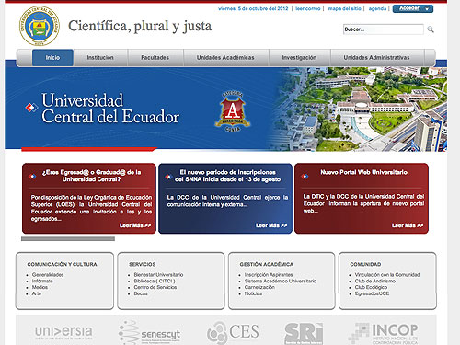Select the Institución menu item
The height and width of the screenshot is (345, 460).
100,58
